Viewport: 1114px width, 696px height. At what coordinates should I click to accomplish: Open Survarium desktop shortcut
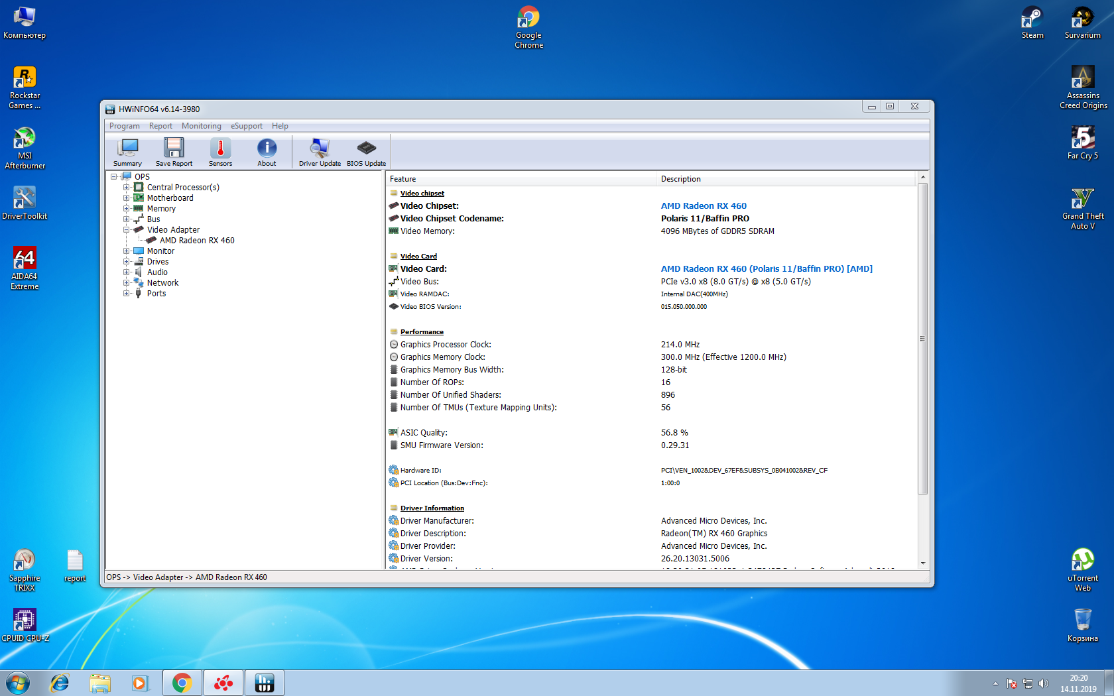pos(1083,23)
